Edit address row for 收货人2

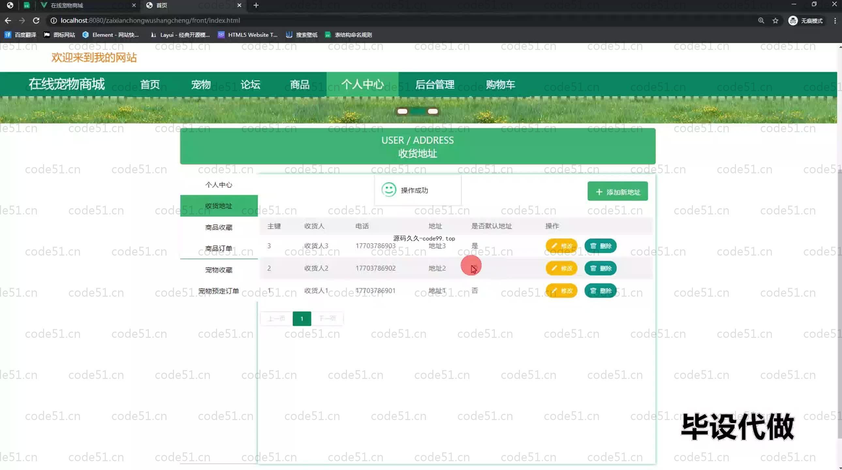pos(561,268)
